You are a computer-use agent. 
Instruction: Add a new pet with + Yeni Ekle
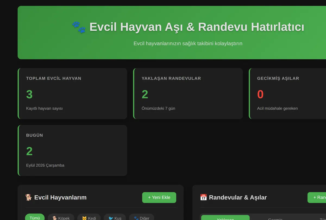159,197
